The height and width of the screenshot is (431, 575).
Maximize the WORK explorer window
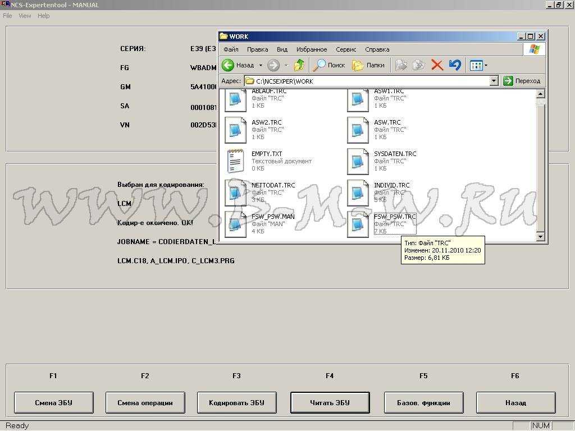pos(530,36)
